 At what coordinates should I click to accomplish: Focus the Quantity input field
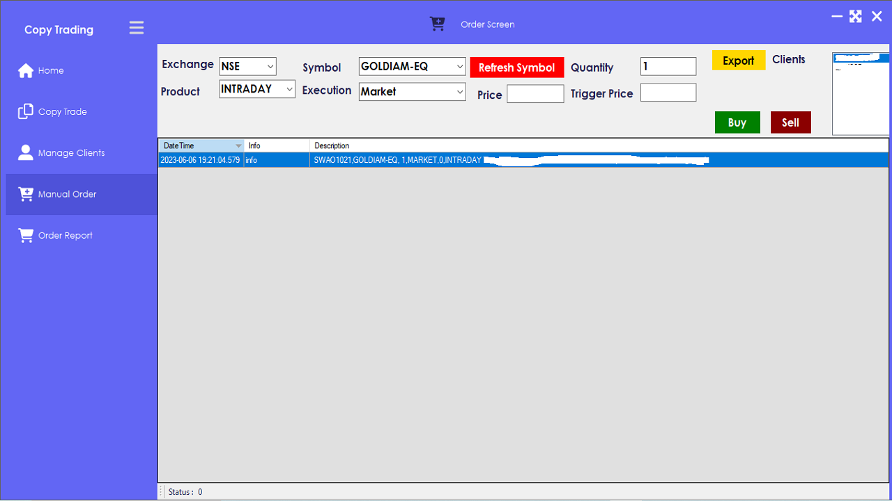pyautogui.click(x=668, y=66)
